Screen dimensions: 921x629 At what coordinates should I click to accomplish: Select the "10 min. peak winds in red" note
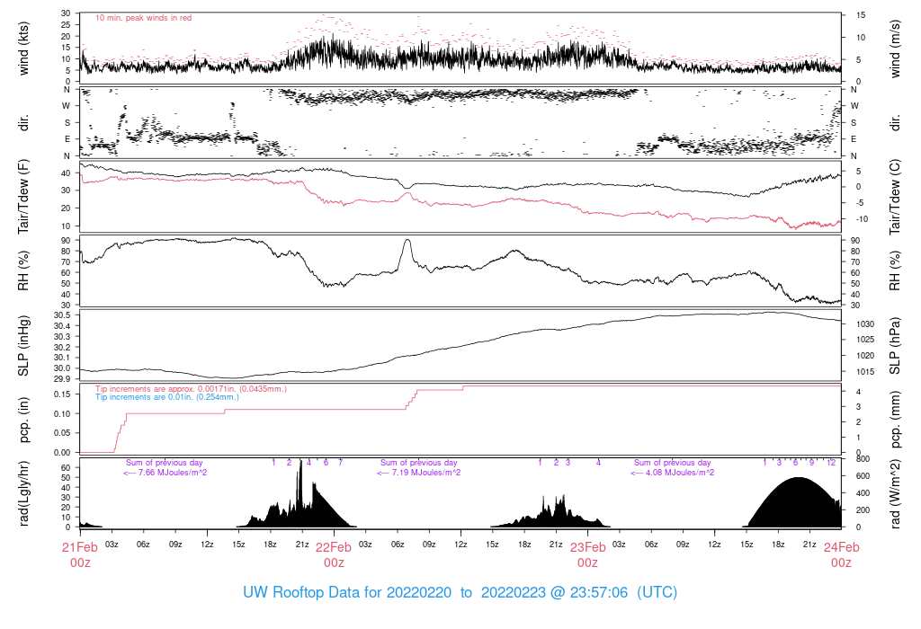(x=143, y=18)
